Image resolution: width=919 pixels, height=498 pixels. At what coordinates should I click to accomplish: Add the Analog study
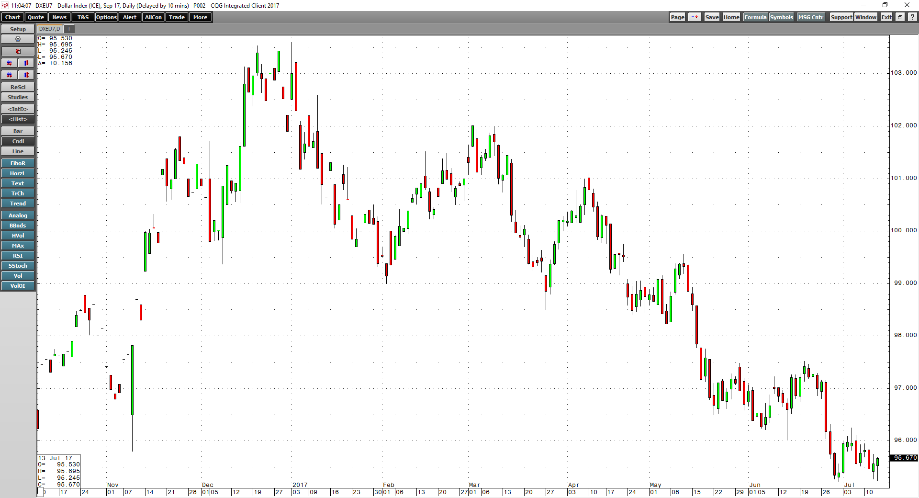click(18, 215)
